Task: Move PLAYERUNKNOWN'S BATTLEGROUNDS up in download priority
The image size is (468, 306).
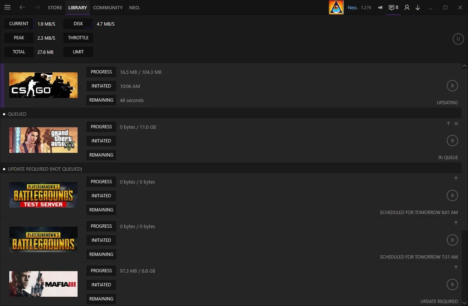Action: [x=456, y=223]
